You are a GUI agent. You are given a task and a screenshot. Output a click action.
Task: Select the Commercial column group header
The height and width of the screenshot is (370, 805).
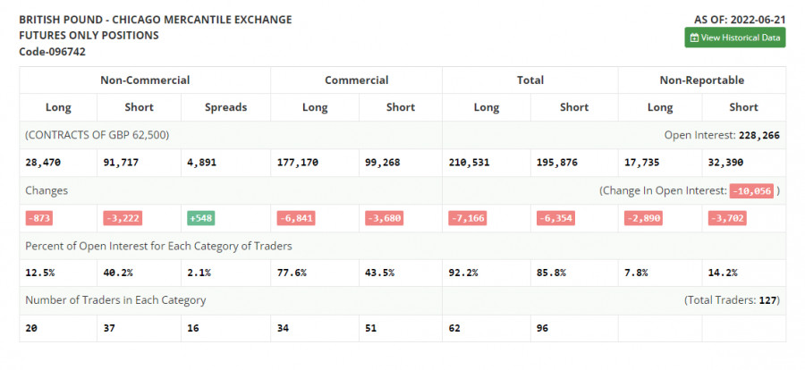tap(356, 80)
